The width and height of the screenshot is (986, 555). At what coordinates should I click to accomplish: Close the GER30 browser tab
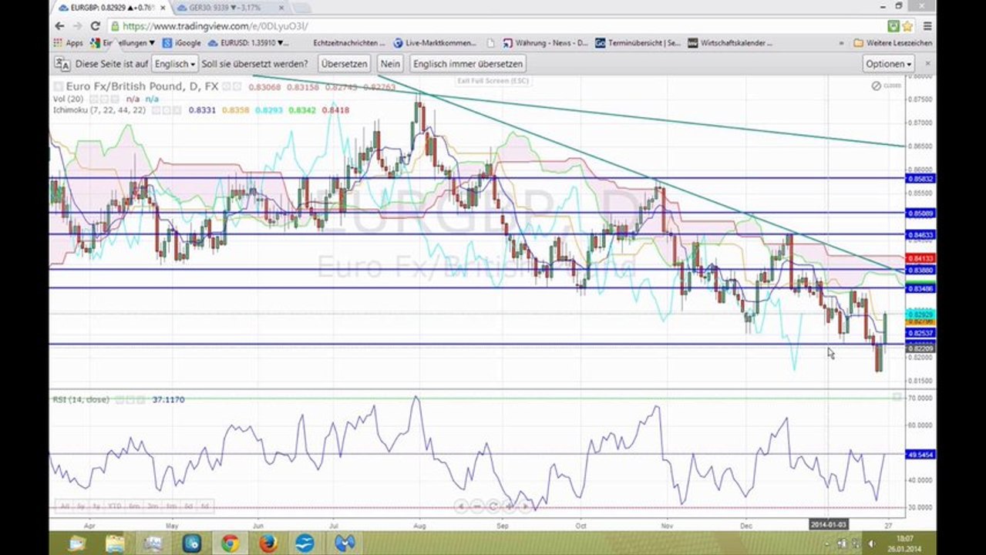(281, 8)
